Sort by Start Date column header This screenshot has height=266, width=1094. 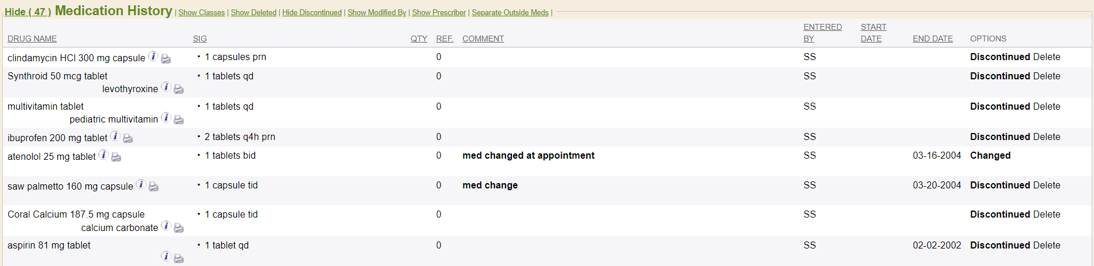pos(873,33)
